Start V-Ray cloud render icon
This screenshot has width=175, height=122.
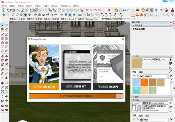(x=17, y=10)
